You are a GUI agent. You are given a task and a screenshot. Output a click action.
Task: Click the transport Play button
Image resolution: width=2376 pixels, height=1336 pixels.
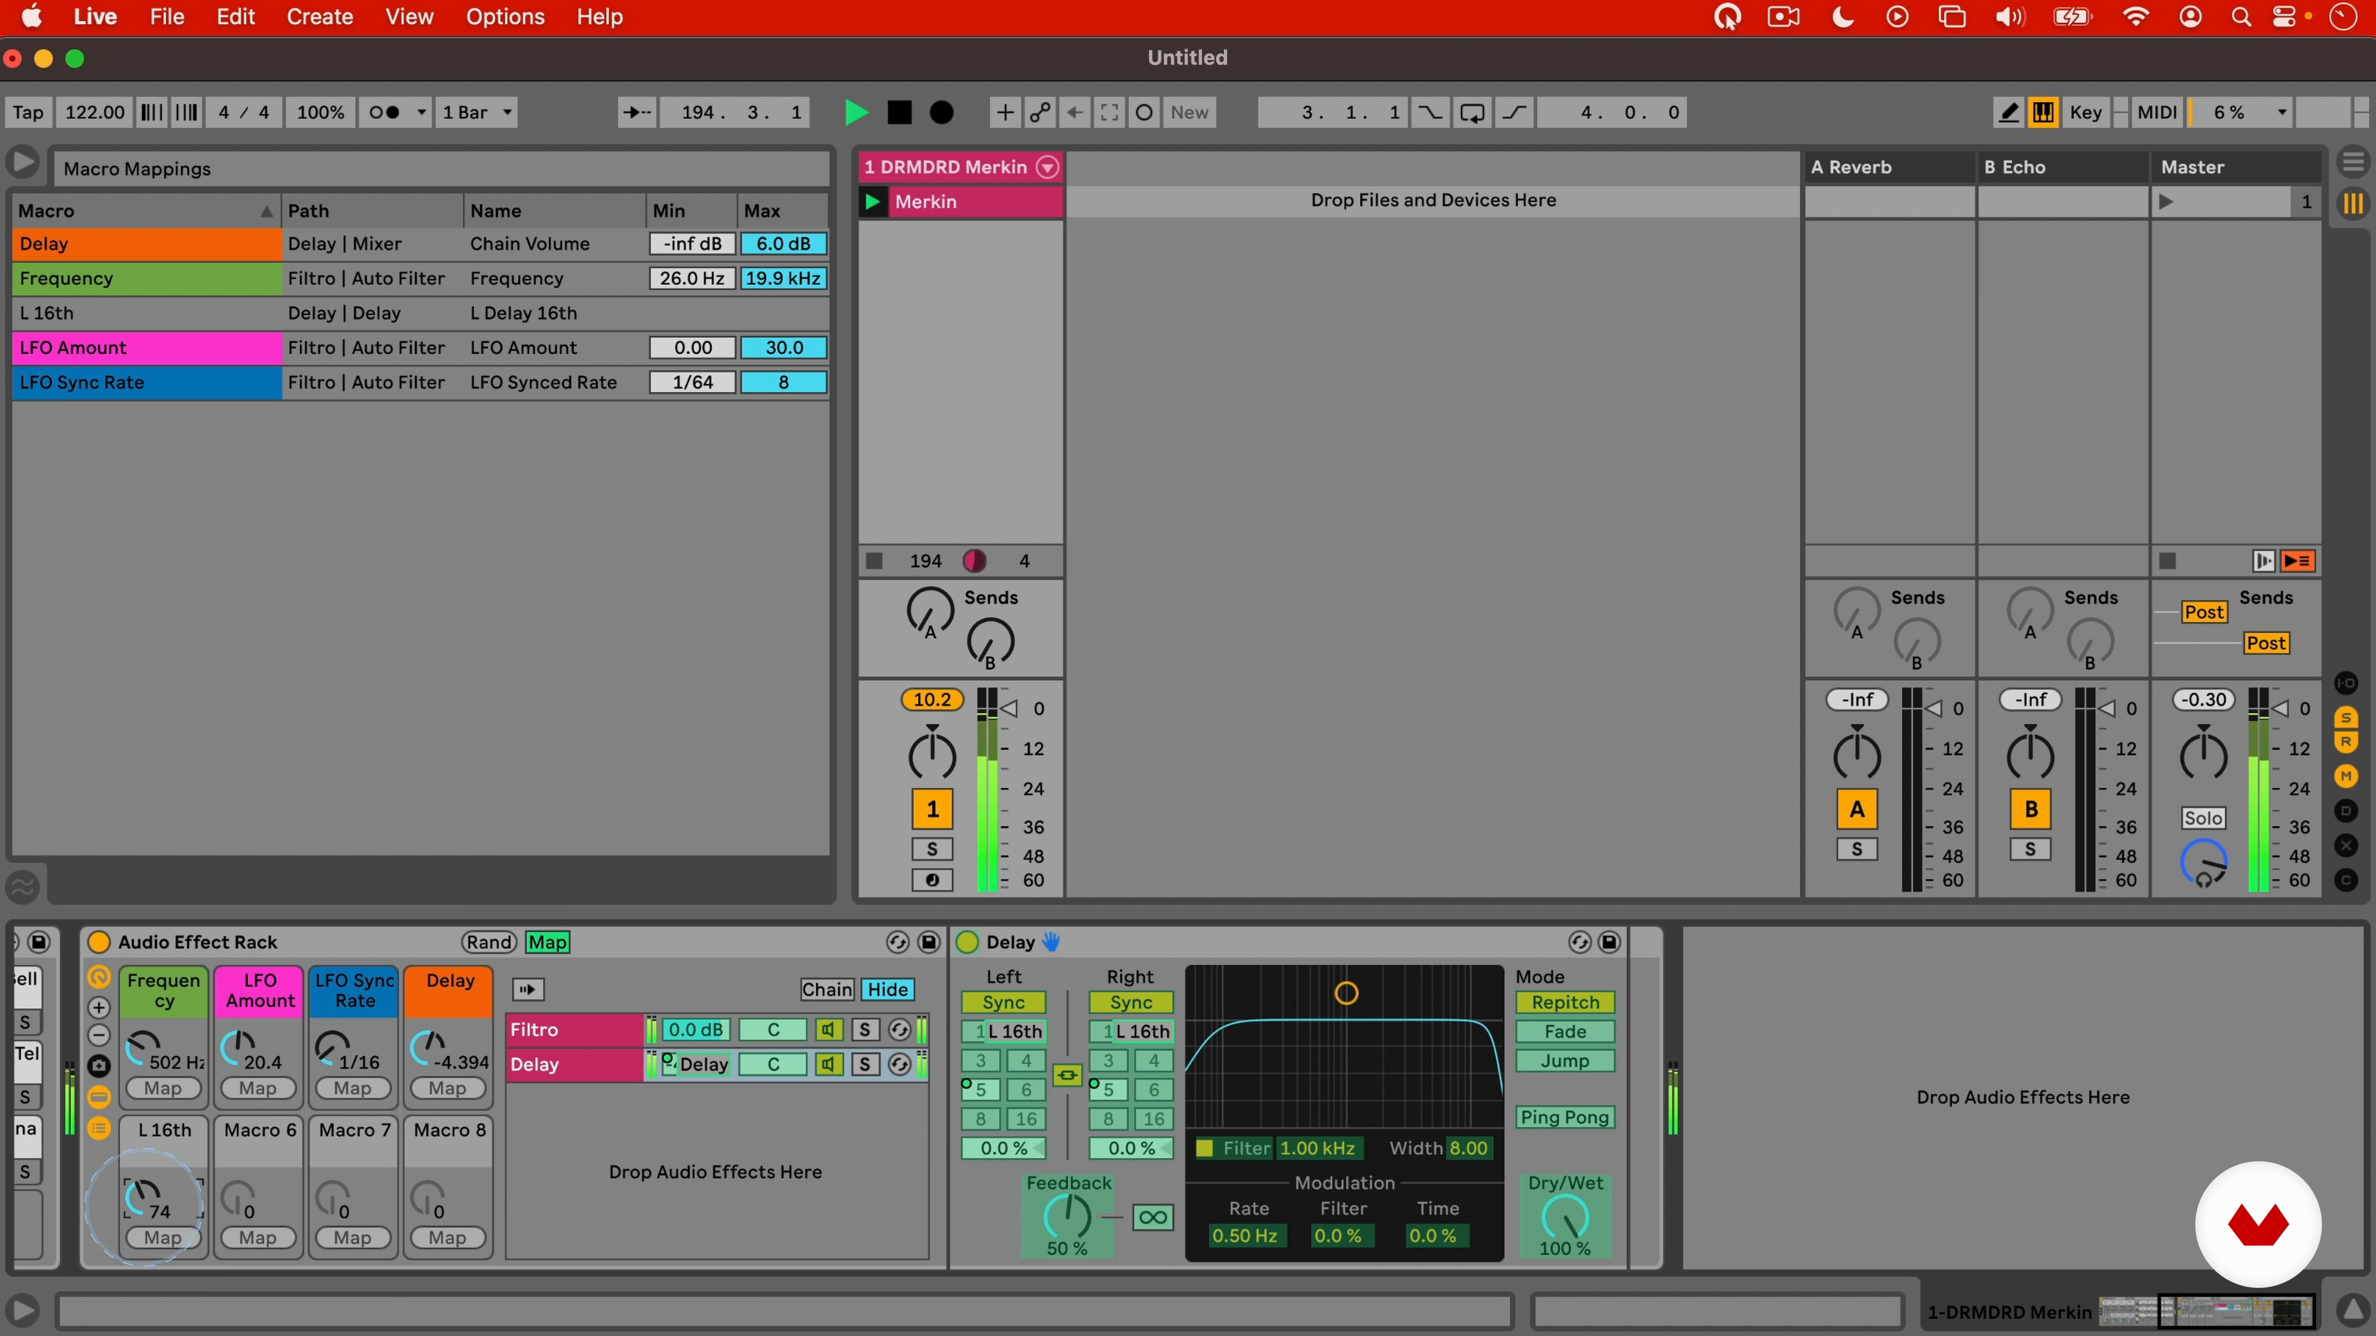tap(855, 113)
